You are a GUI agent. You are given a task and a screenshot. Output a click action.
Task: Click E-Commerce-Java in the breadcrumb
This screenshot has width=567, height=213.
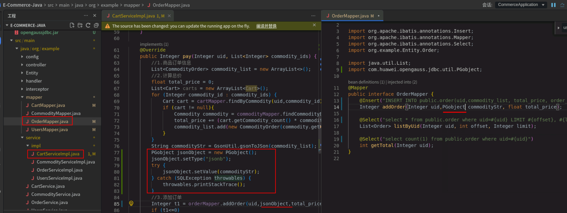[x=22, y=5]
